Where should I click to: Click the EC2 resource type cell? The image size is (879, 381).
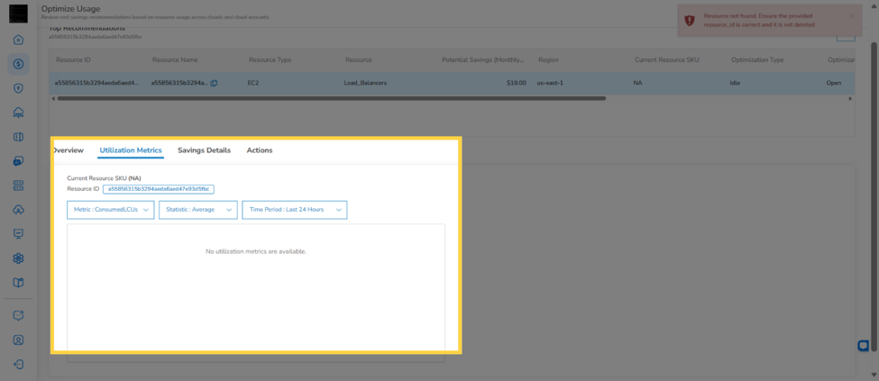pos(253,83)
